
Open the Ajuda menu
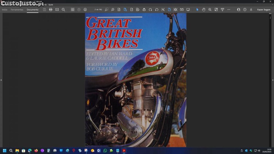click(51, 4)
